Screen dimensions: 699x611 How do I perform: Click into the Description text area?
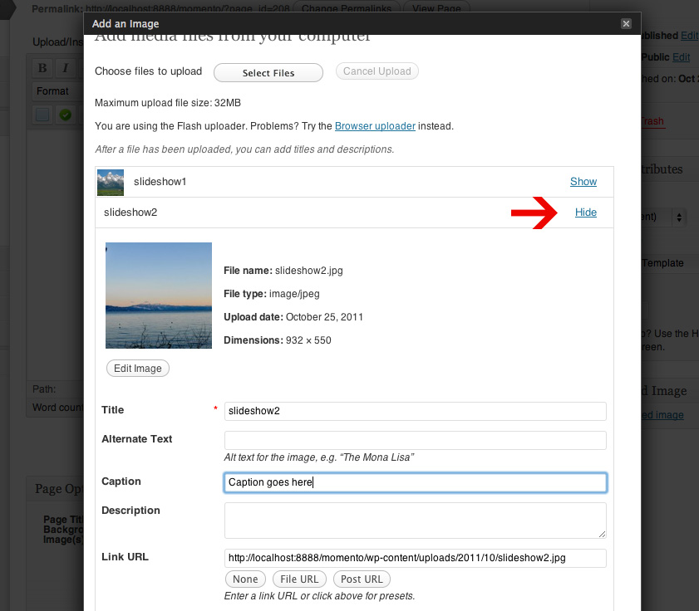tap(415, 521)
